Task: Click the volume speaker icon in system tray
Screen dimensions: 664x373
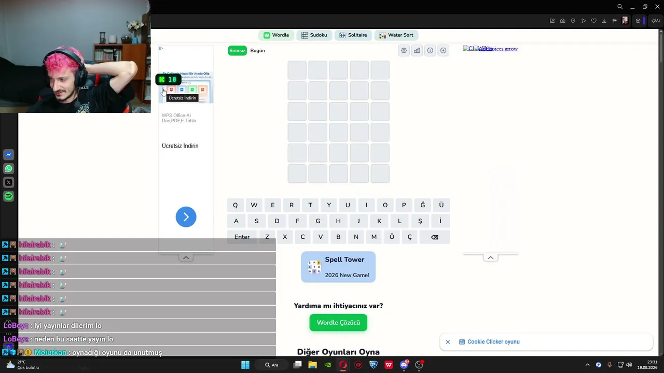Action: click(629, 365)
